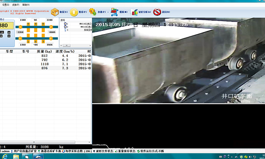Select the row with mass 1118
265x159 pixels.
(45, 64)
